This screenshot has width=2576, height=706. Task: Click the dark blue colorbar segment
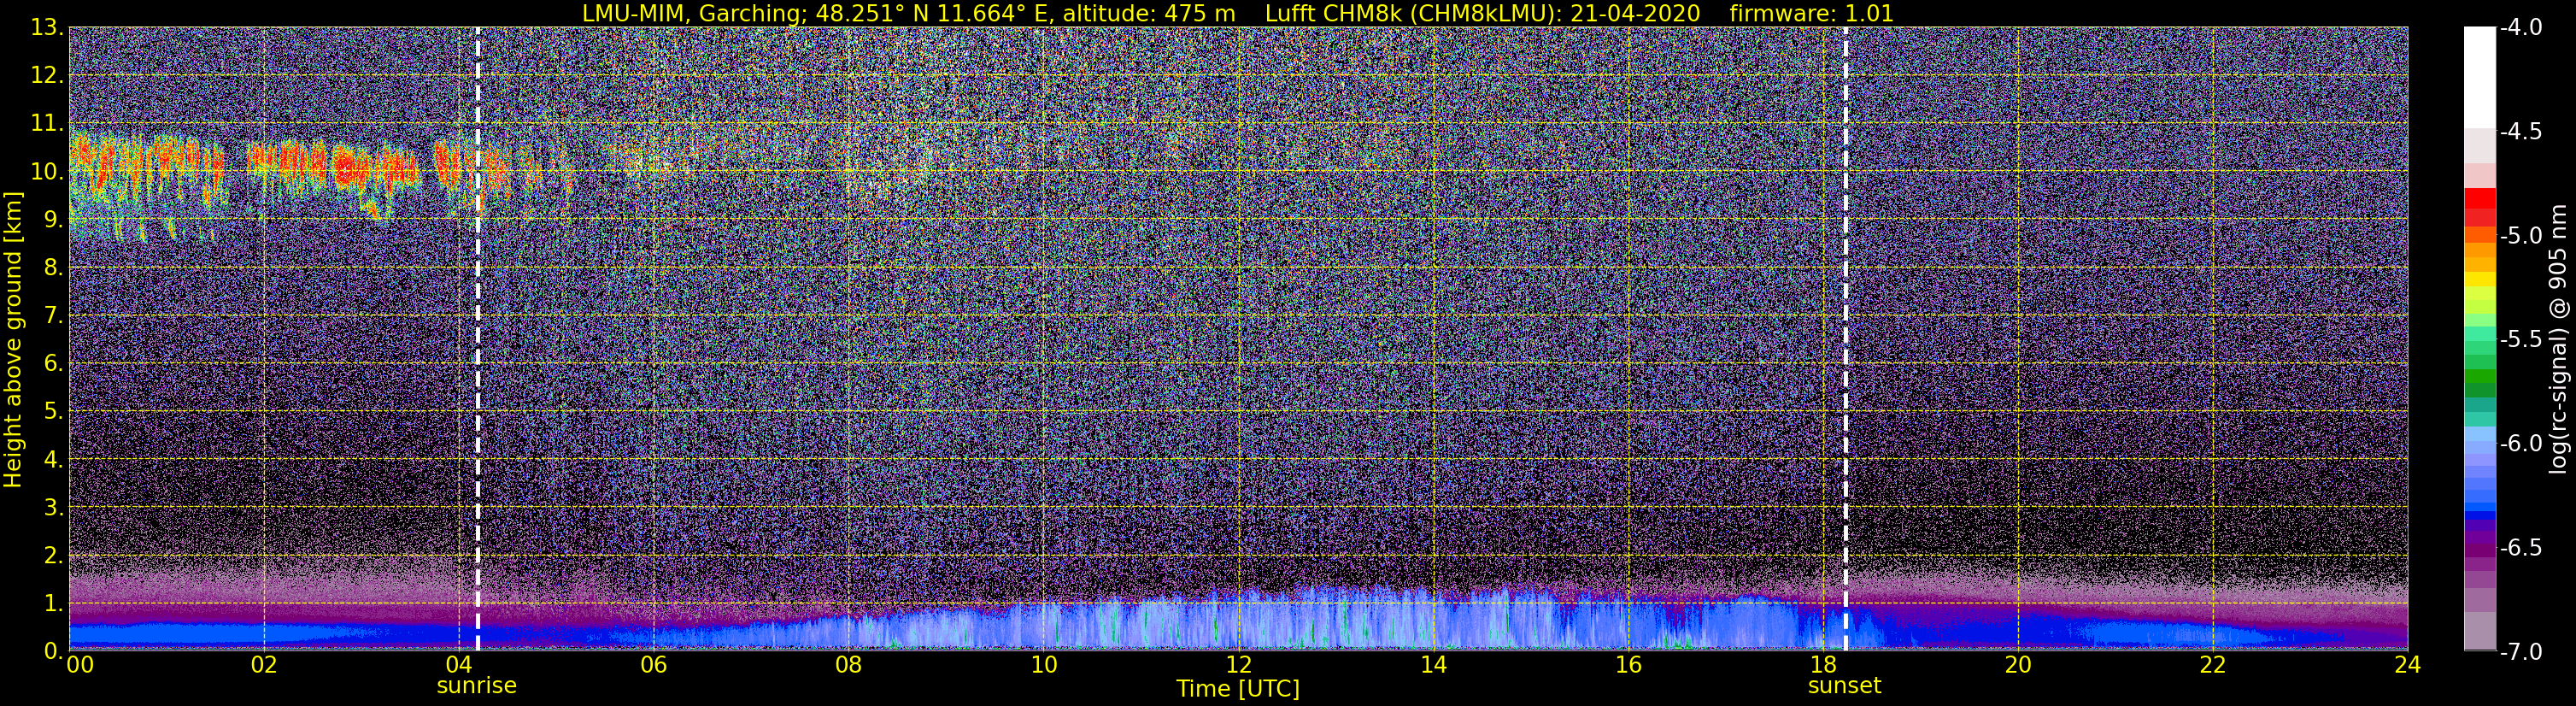coord(2479,517)
